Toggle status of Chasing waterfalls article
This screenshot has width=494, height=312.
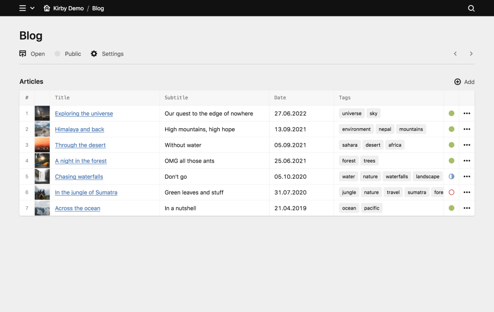tap(451, 177)
